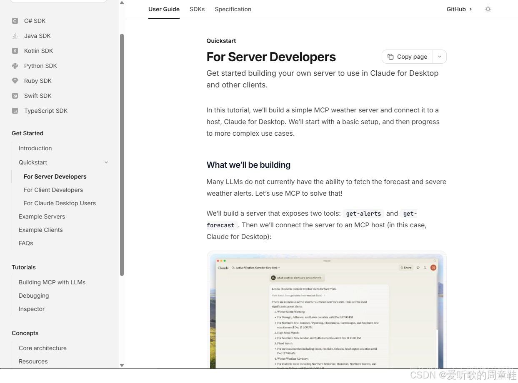Open the Resources concept page
Viewport: 518px width, 383px height.
(33, 361)
